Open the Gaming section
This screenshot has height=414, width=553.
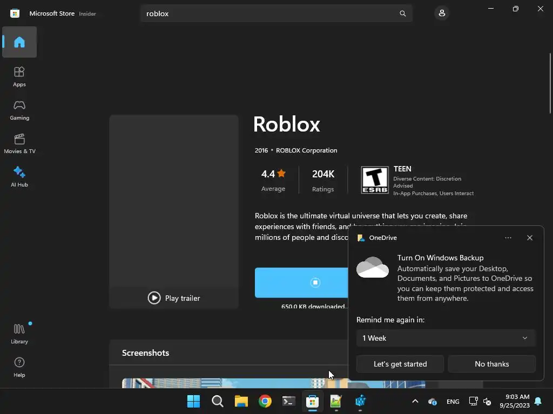tap(19, 110)
